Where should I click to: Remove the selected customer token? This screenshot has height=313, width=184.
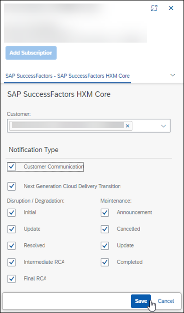click(x=127, y=126)
